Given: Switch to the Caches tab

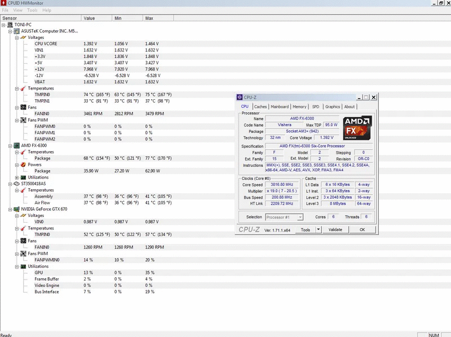Looking at the screenshot, I should tap(260, 107).
